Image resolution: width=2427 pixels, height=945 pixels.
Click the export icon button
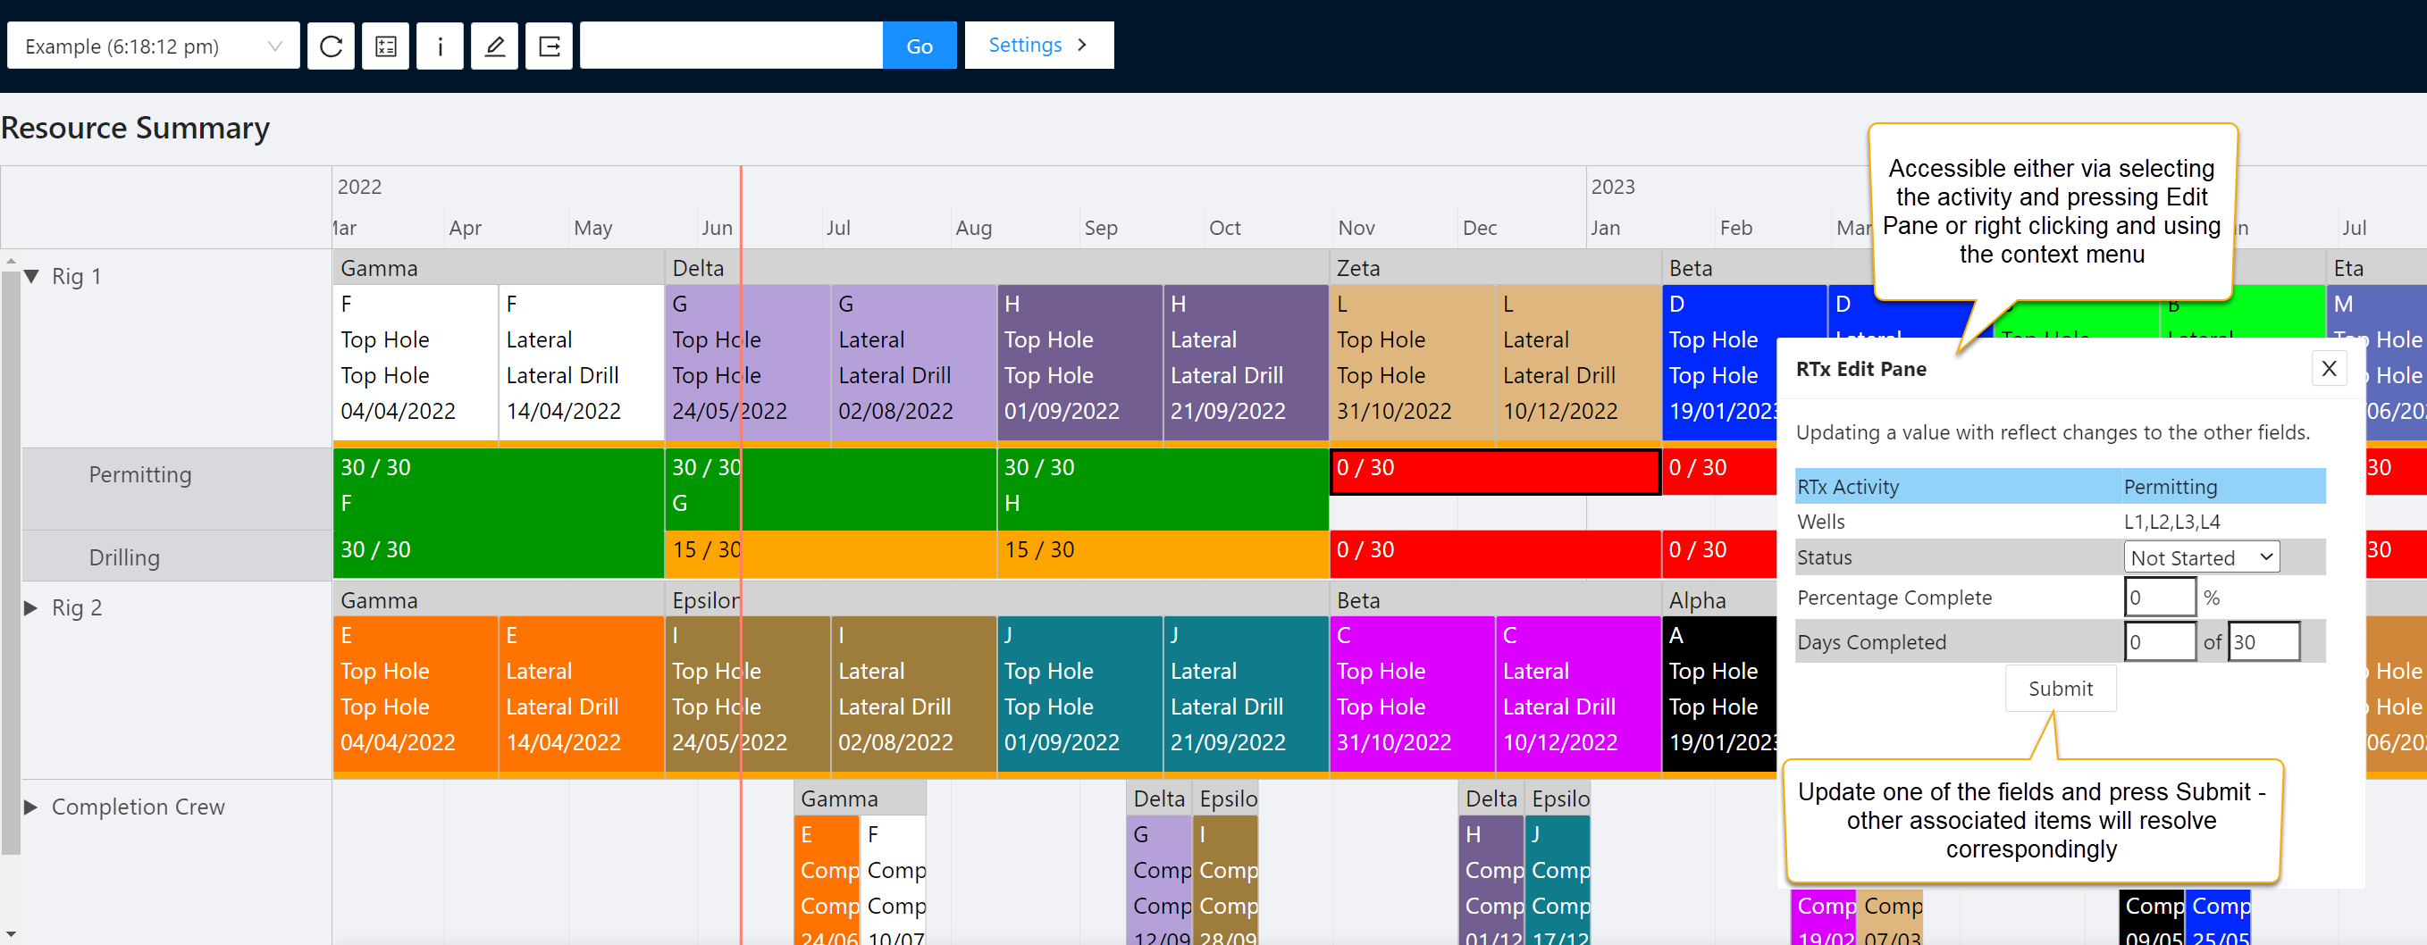[550, 46]
